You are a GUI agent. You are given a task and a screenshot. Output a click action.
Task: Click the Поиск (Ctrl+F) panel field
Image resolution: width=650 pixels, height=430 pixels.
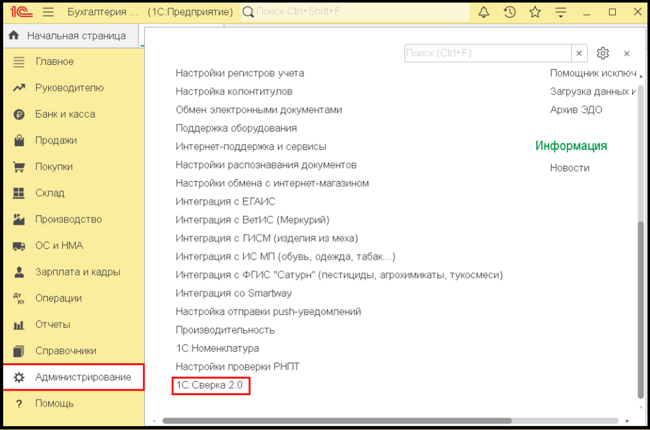487,53
